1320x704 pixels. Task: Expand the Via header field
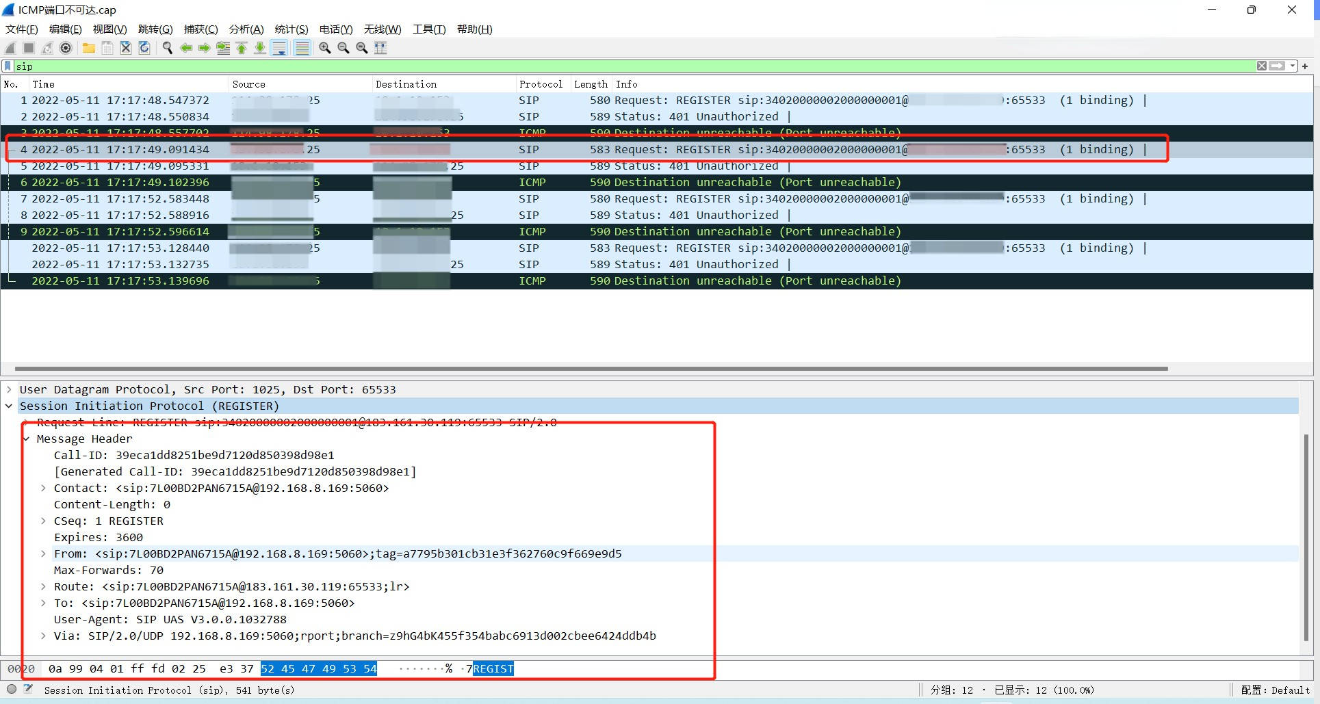43,636
